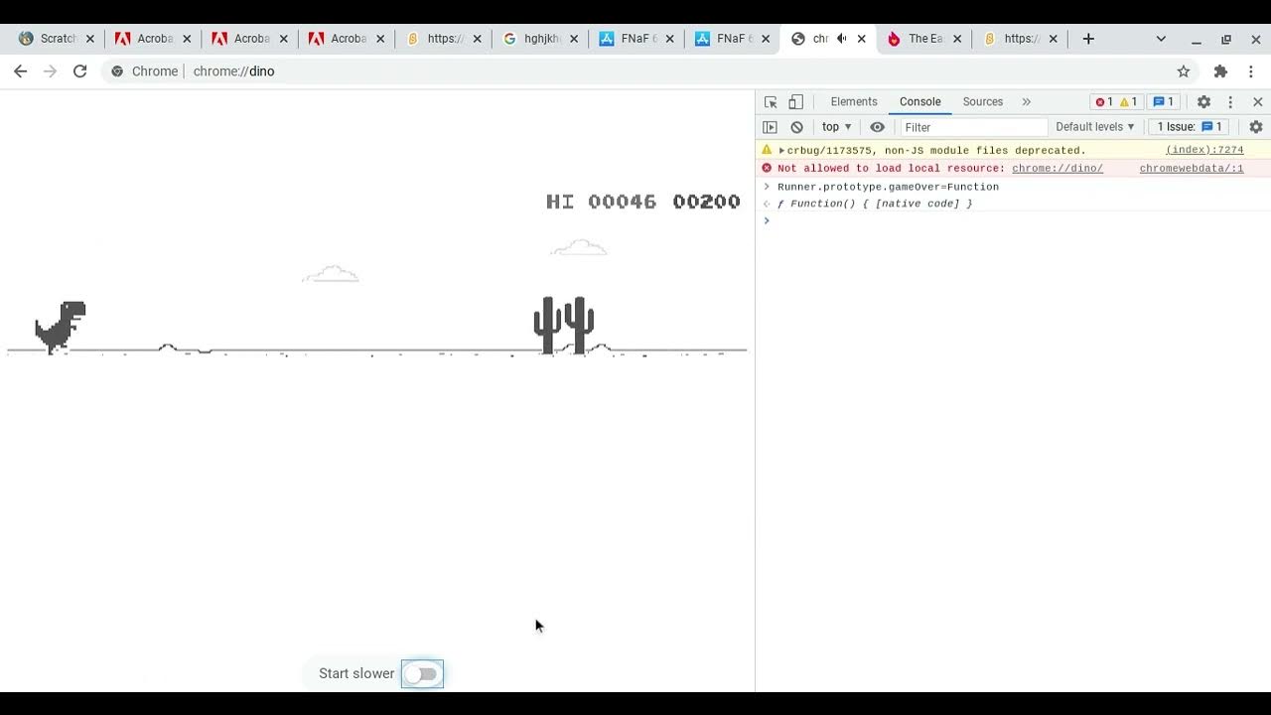Click the 'Runner.prototype.gameOver=Function' console entry
The width and height of the screenshot is (1271, 715).
click(x=888, y=187)
